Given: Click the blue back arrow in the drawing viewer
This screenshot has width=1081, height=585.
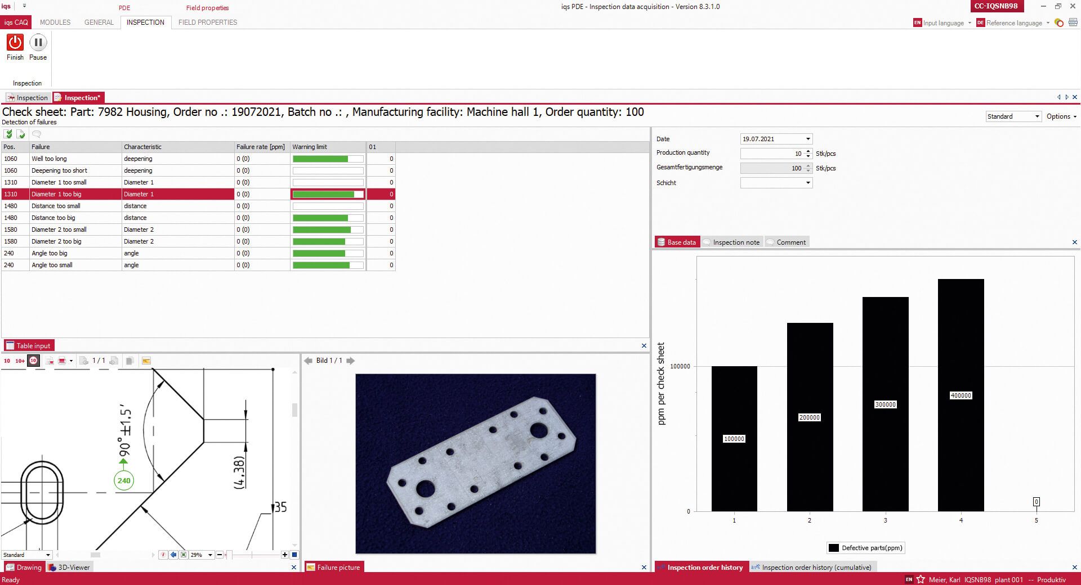Looking at the screenshot, I should 173,555.
